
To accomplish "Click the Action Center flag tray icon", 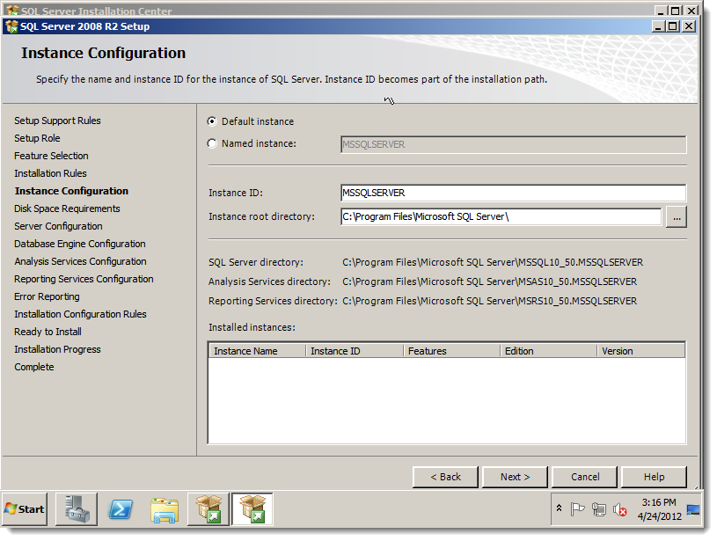I will (577, 509).
